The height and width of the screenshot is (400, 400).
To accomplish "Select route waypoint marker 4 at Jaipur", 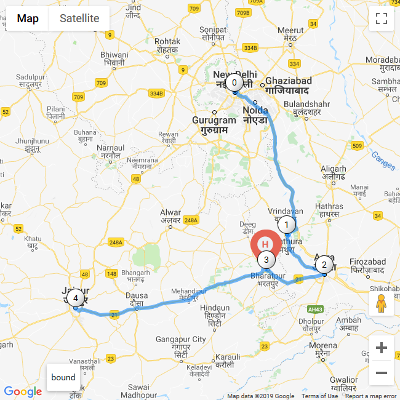I will tap(76, 298).
